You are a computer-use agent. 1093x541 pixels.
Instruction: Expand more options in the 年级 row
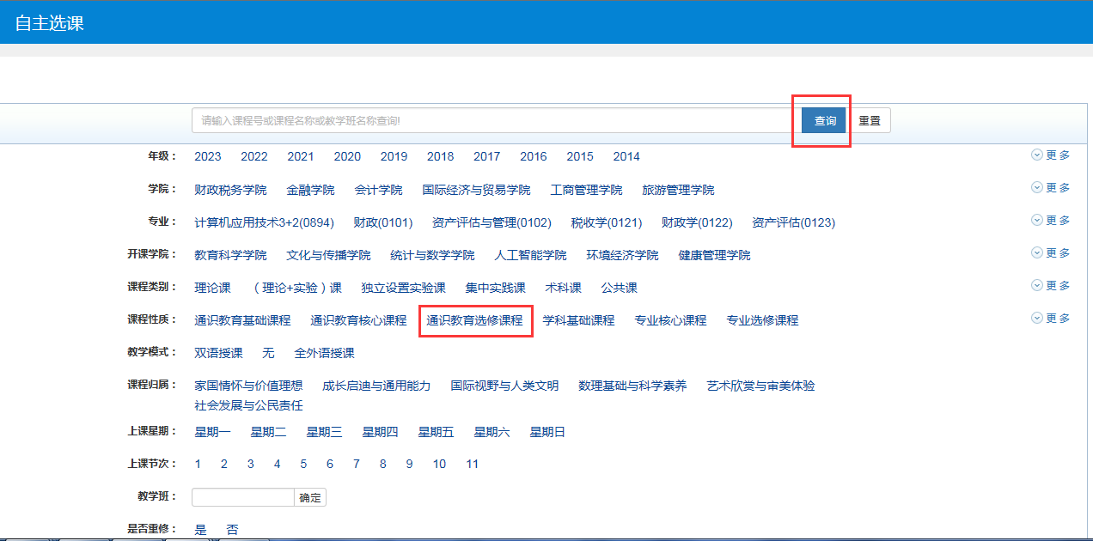[x=1050, y=155]
